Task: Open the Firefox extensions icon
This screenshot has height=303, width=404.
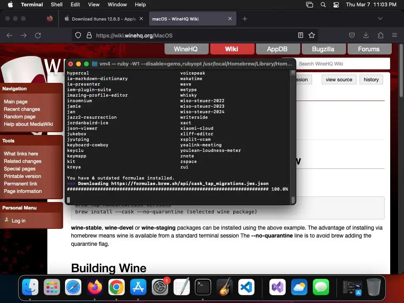Action: point(380,35)
